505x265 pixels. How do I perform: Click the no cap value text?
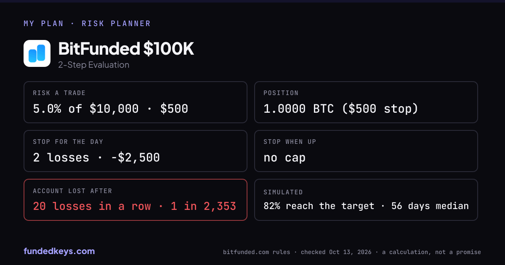pyautogui.click(x=284, y=158)
